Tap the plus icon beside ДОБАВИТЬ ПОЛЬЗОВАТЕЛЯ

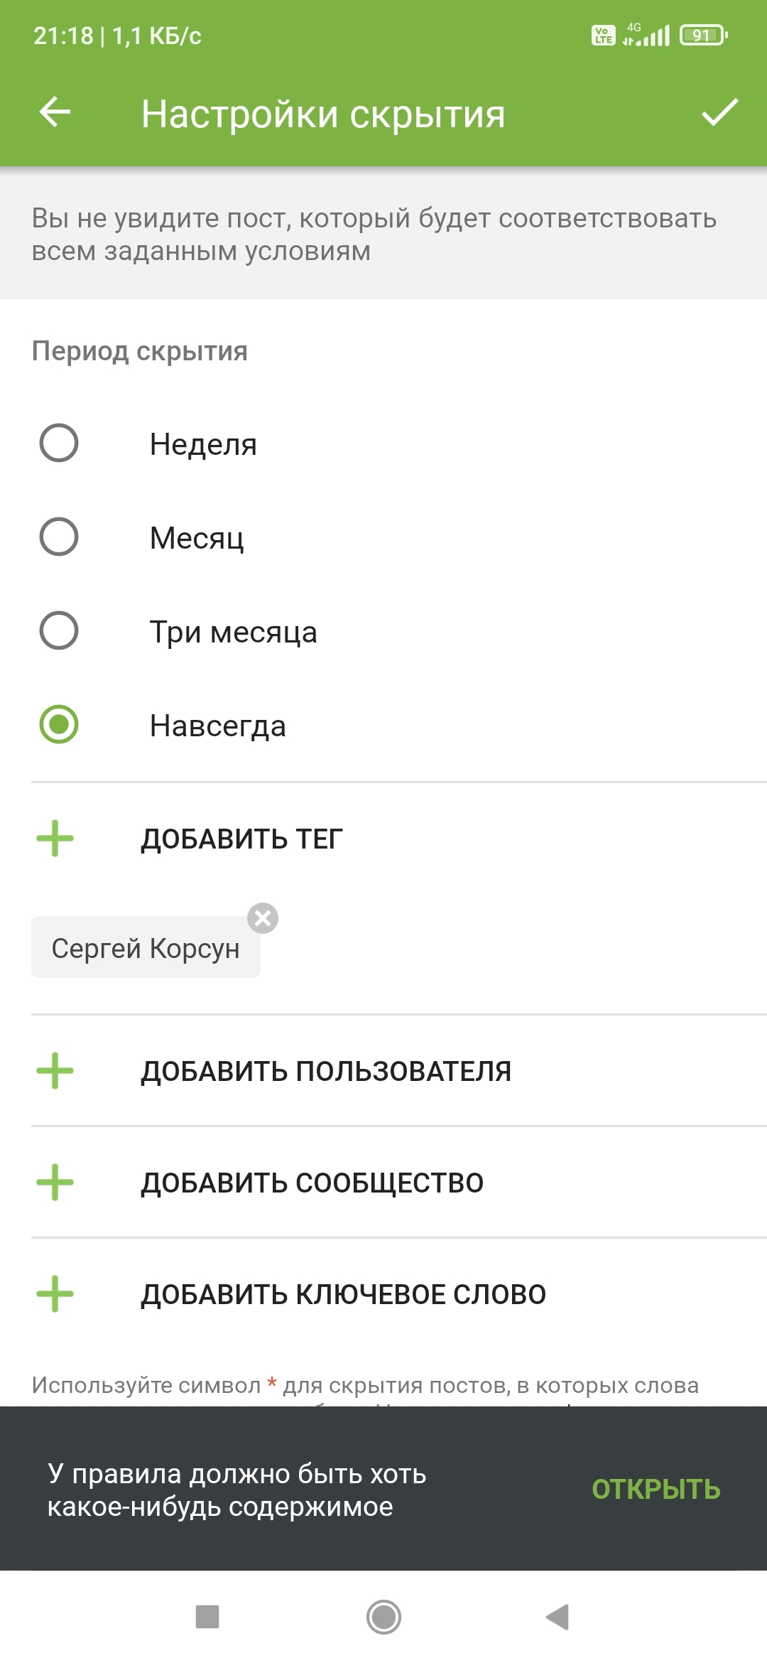(x=55, y=1071)
